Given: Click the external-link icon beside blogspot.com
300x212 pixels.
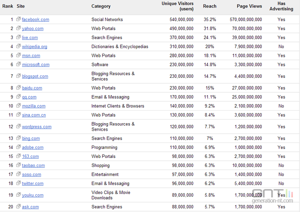Looking at the screenshot, I should [x=19, y=75].
